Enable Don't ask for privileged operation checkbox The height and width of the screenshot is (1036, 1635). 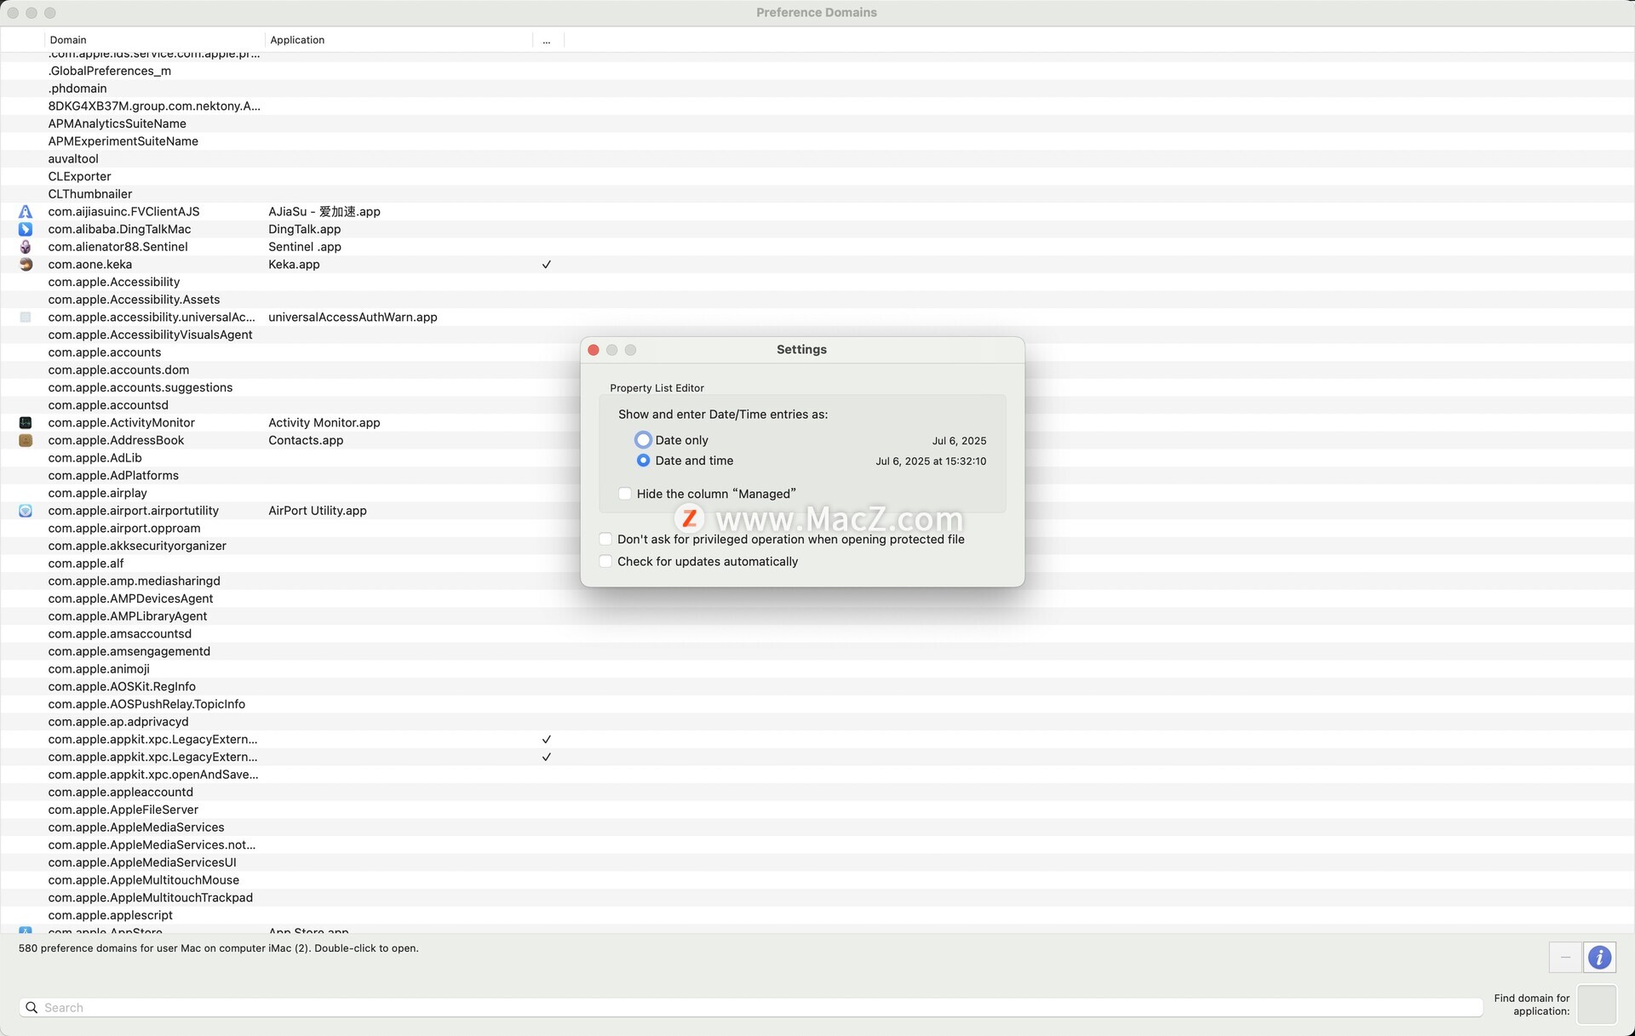pos(605,540)
